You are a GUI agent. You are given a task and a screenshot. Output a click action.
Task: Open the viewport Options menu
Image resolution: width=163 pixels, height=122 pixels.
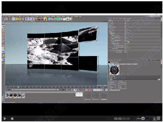(21, 21)
